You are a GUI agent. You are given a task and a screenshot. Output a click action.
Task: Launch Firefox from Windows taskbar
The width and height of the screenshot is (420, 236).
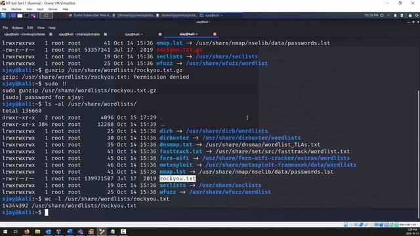pos(27,231)
